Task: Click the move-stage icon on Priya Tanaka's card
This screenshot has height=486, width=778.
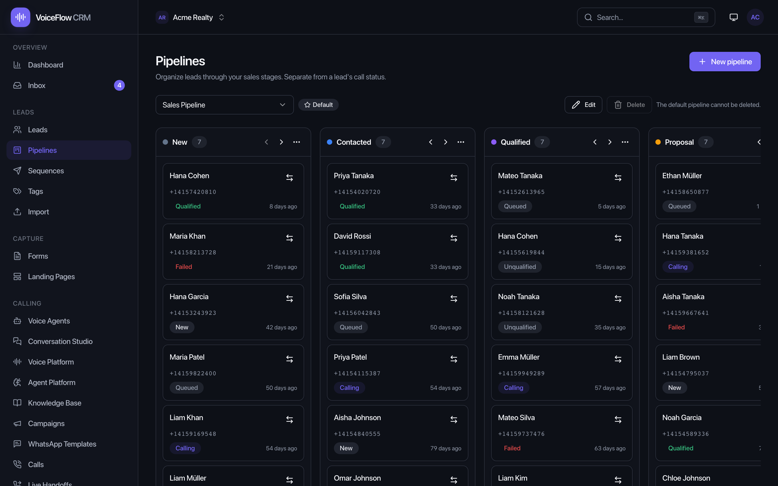Action: point(454,177)
